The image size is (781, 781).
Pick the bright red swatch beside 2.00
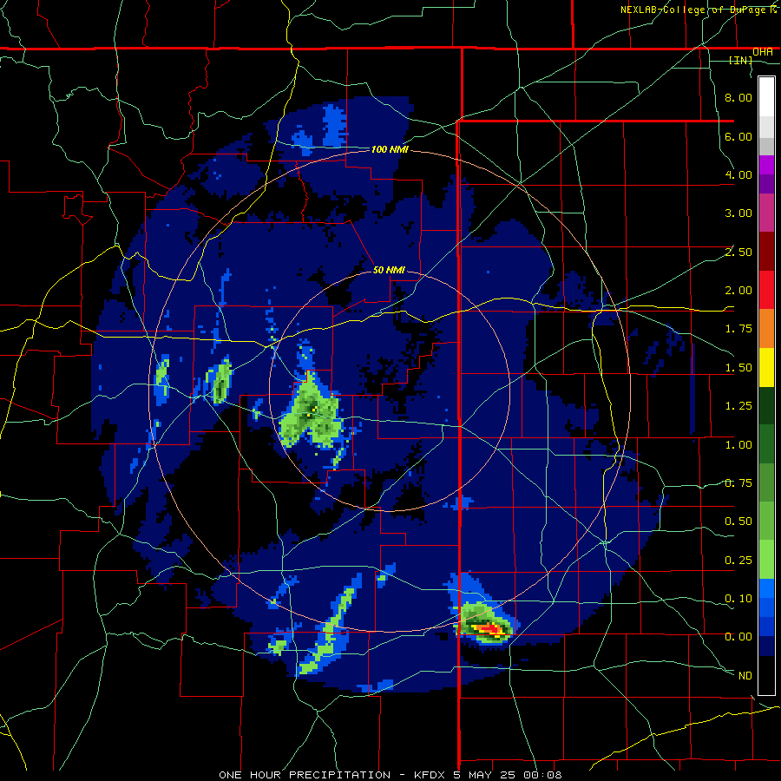pyautogui.click(x=766, y=290)
